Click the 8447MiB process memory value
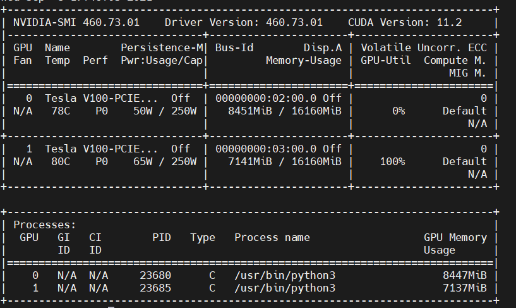Screen dimensions: 516x308 (465, 275)
